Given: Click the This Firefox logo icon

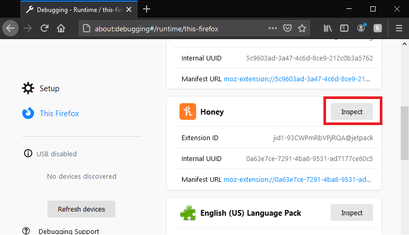Looking at the screenshot, I should click(x=28, y=113).
